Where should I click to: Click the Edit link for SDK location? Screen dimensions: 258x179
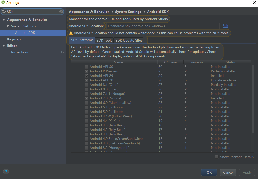coord(225,26)
